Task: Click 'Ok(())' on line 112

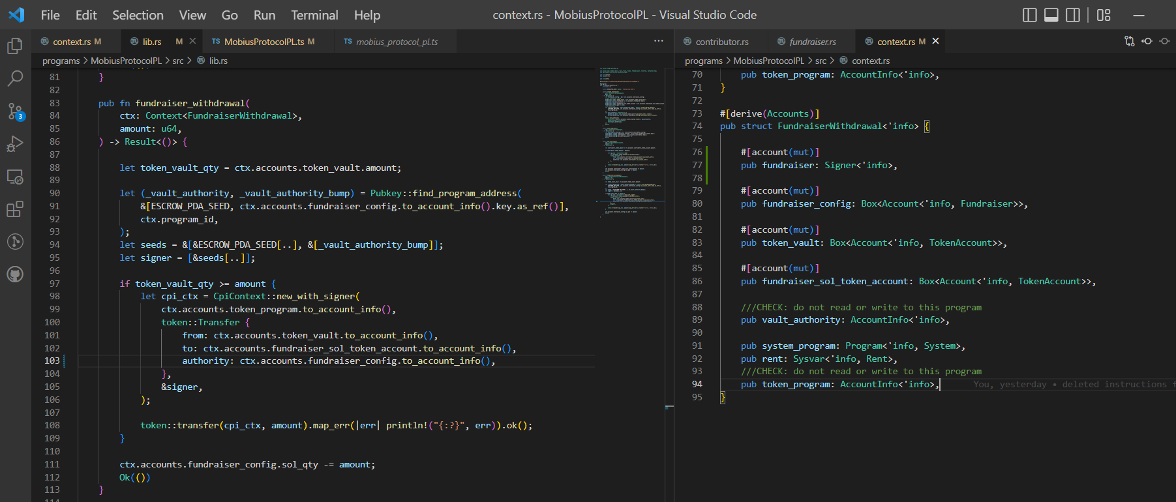Action: coord(135,477)
